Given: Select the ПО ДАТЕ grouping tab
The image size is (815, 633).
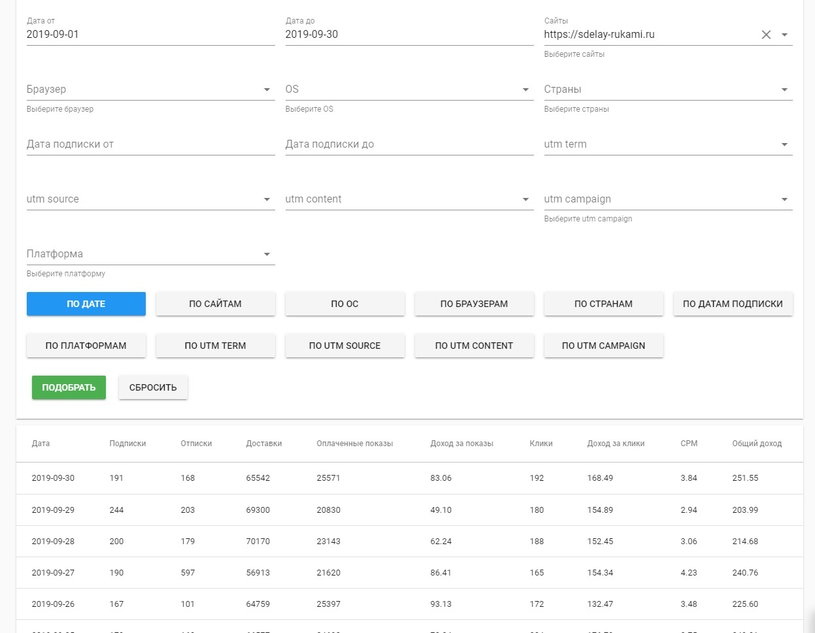Looking at the screenshot, I should 86,304.
